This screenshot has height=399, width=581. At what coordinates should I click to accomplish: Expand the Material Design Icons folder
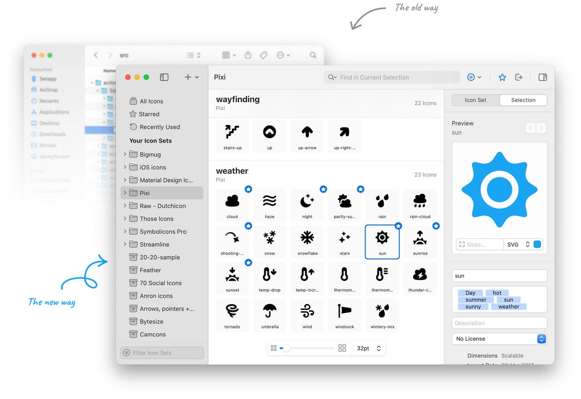click(125, 180)
